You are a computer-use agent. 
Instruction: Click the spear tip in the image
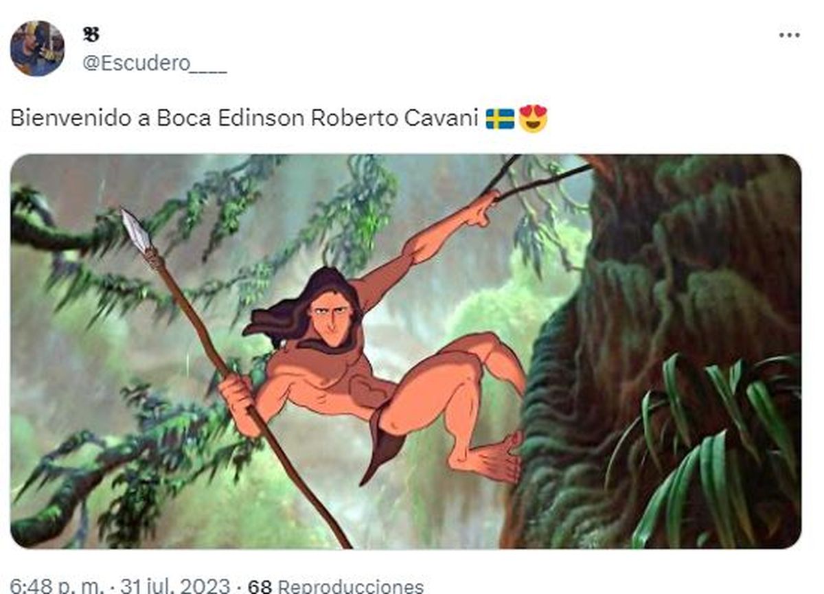tap(137, 231)
